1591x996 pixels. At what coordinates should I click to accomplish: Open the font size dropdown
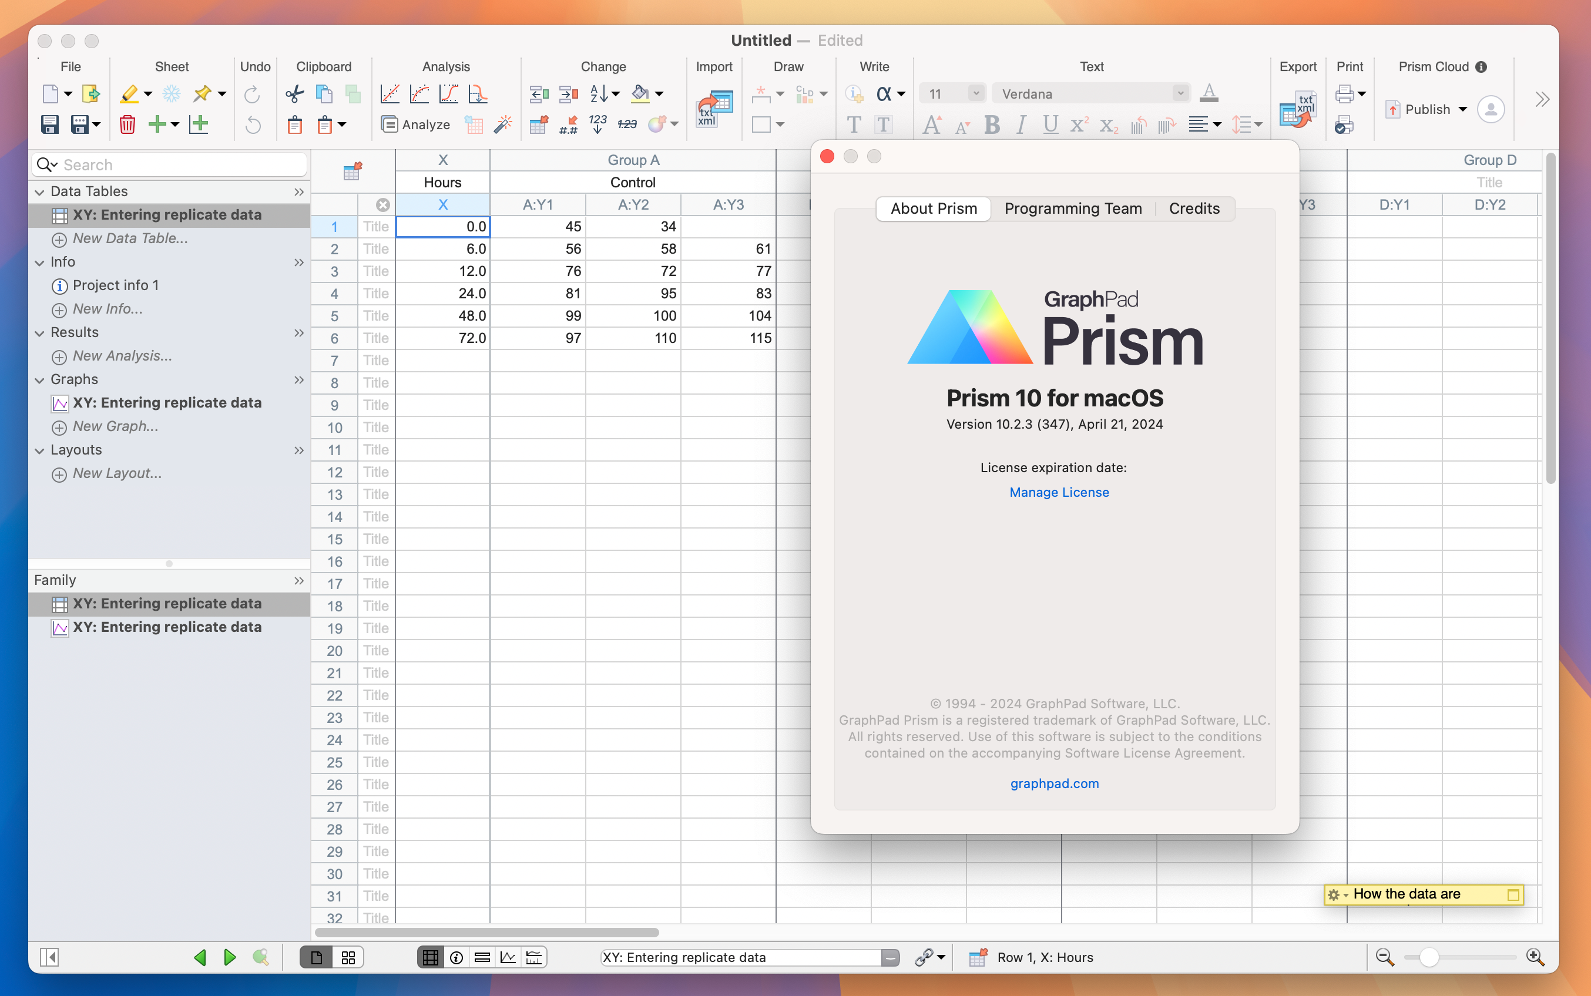(976, 93)
